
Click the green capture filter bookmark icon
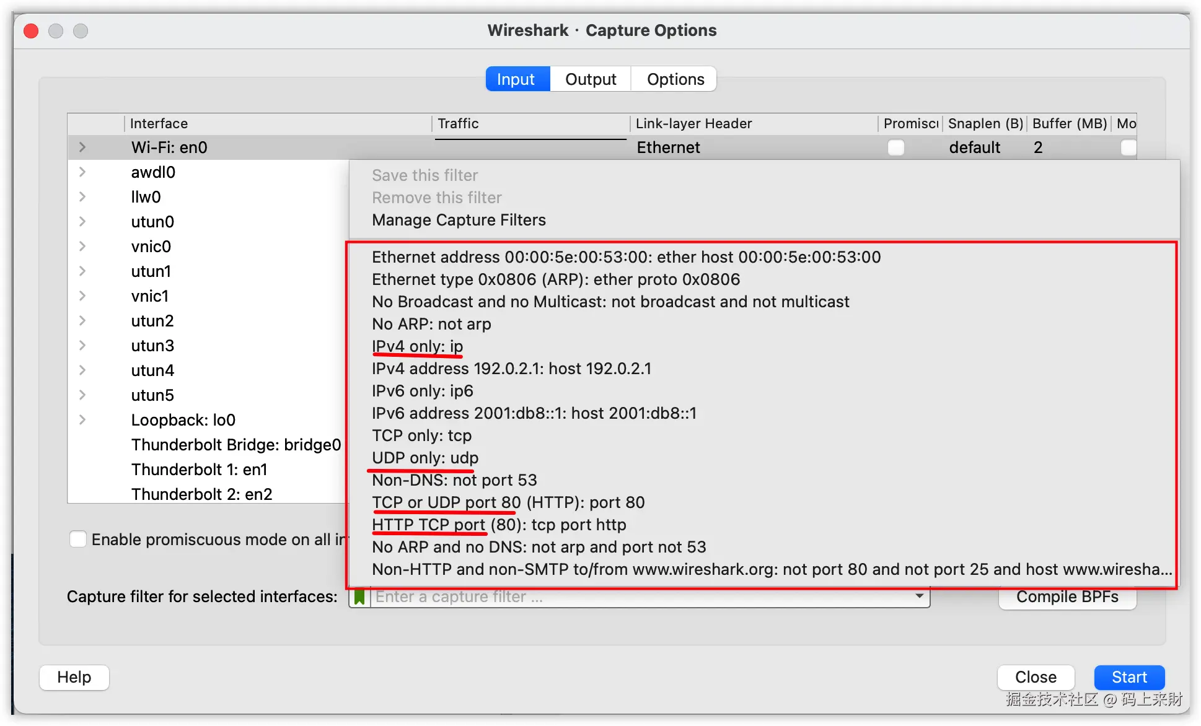pyautogui.click(x=359, y=597)
